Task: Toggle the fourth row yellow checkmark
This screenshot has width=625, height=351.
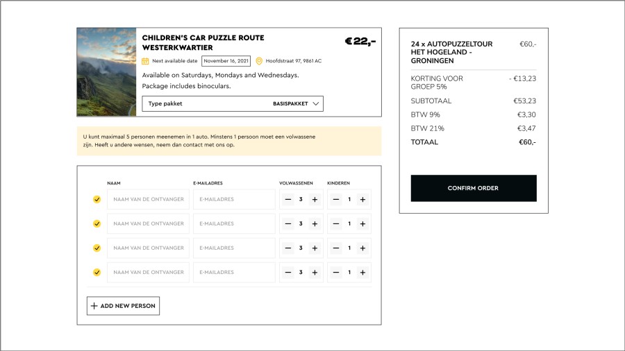Action: coord(97,273)
